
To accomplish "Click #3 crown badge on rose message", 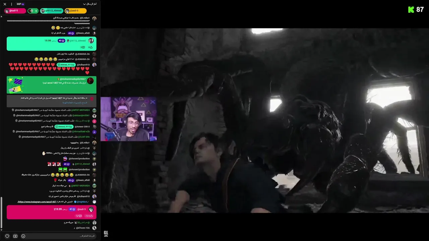I will pos(71,180).
